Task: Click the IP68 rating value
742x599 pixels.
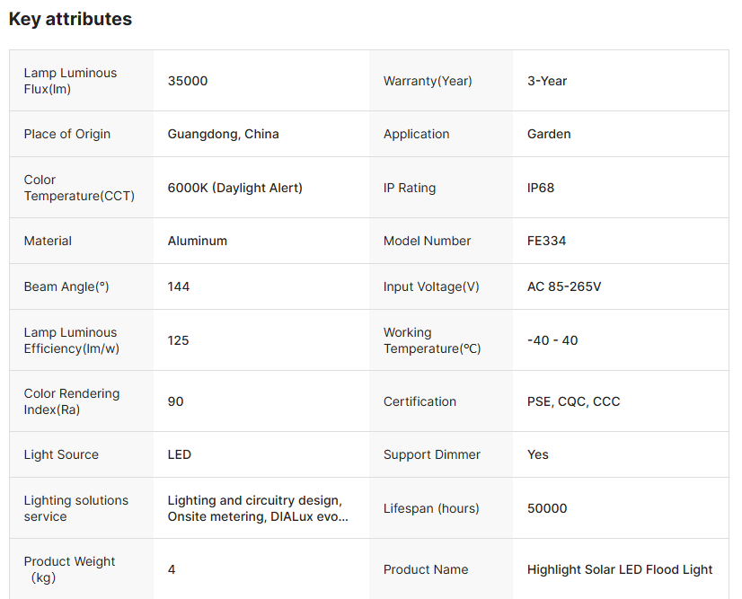Action: click(541, 188)
